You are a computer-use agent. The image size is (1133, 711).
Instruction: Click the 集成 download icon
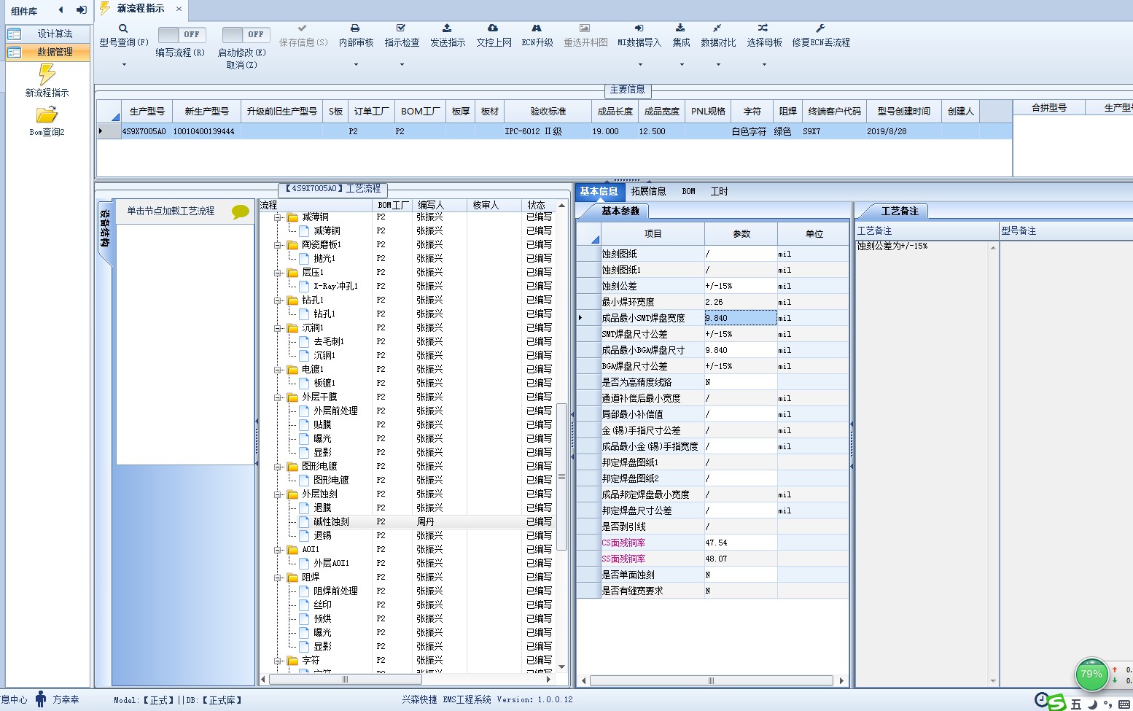click(680, 28)
